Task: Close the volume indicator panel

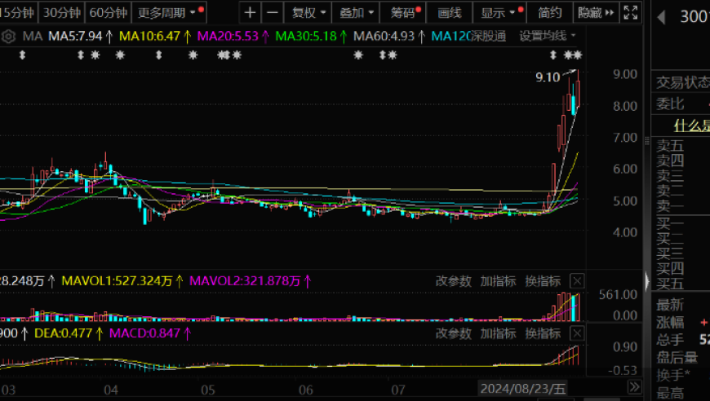Action: coord(577,281)
